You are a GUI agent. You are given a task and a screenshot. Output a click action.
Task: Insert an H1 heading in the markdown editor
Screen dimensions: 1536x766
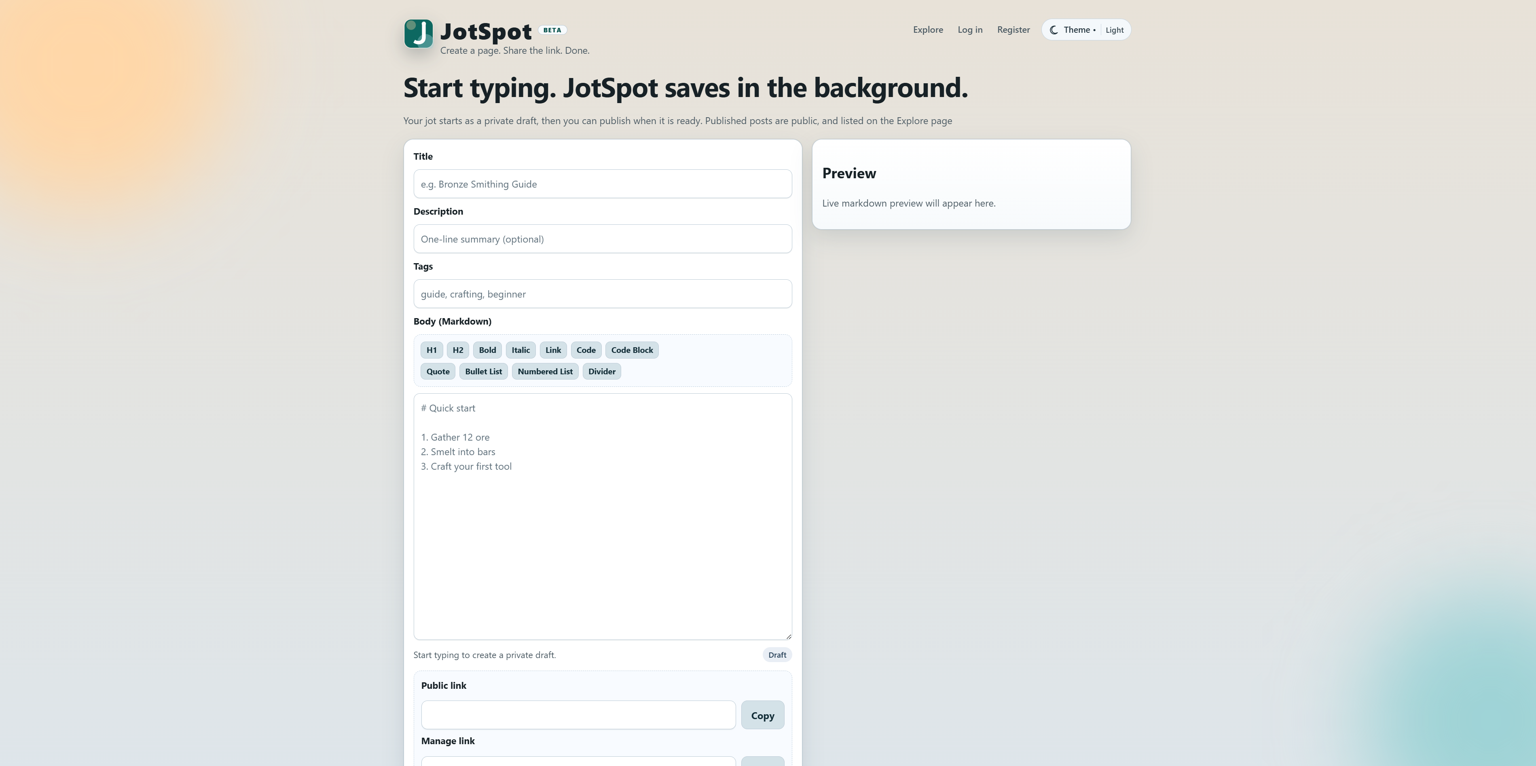[x=431, y=350]
